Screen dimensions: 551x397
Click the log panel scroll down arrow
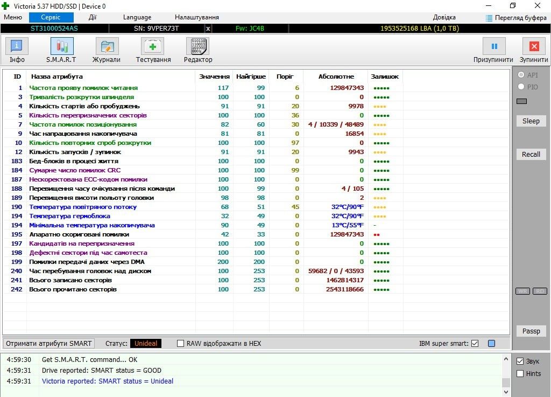click(506, 392)
